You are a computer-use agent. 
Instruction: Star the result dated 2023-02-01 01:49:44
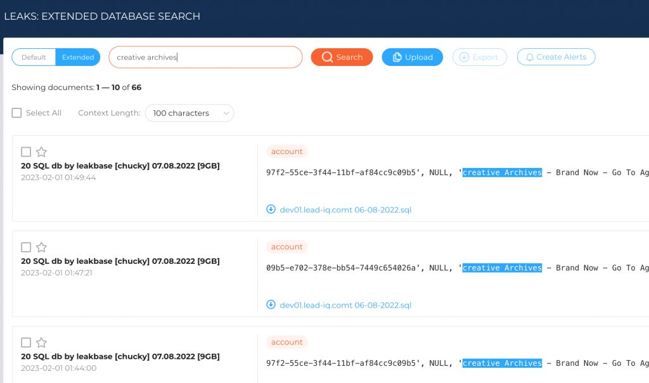click(41, 152)
